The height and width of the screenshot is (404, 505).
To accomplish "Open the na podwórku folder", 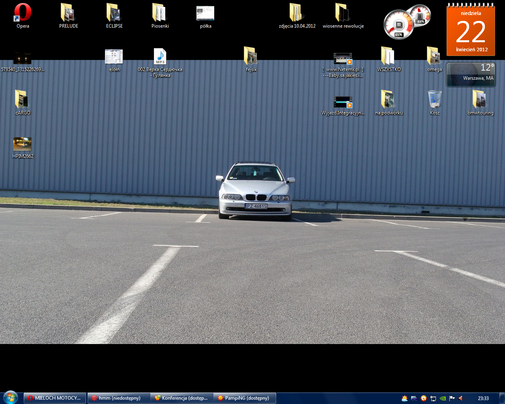I will point(389,103).
